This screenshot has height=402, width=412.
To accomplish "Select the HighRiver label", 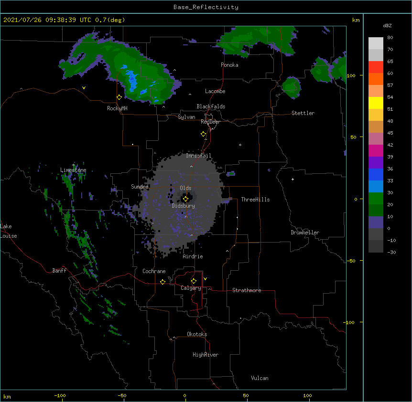I will pos(206,355).
